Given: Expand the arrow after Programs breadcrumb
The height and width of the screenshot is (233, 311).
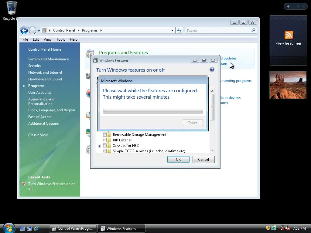Looking at the screenshot, I should (x=101, y=30).
